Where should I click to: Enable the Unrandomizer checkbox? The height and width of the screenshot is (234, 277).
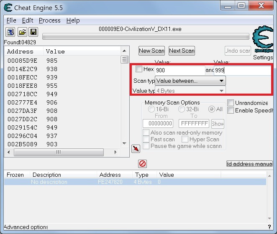point(231,103)
